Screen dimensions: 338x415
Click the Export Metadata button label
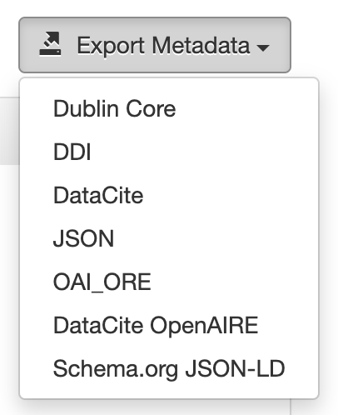tap(163, 46)
